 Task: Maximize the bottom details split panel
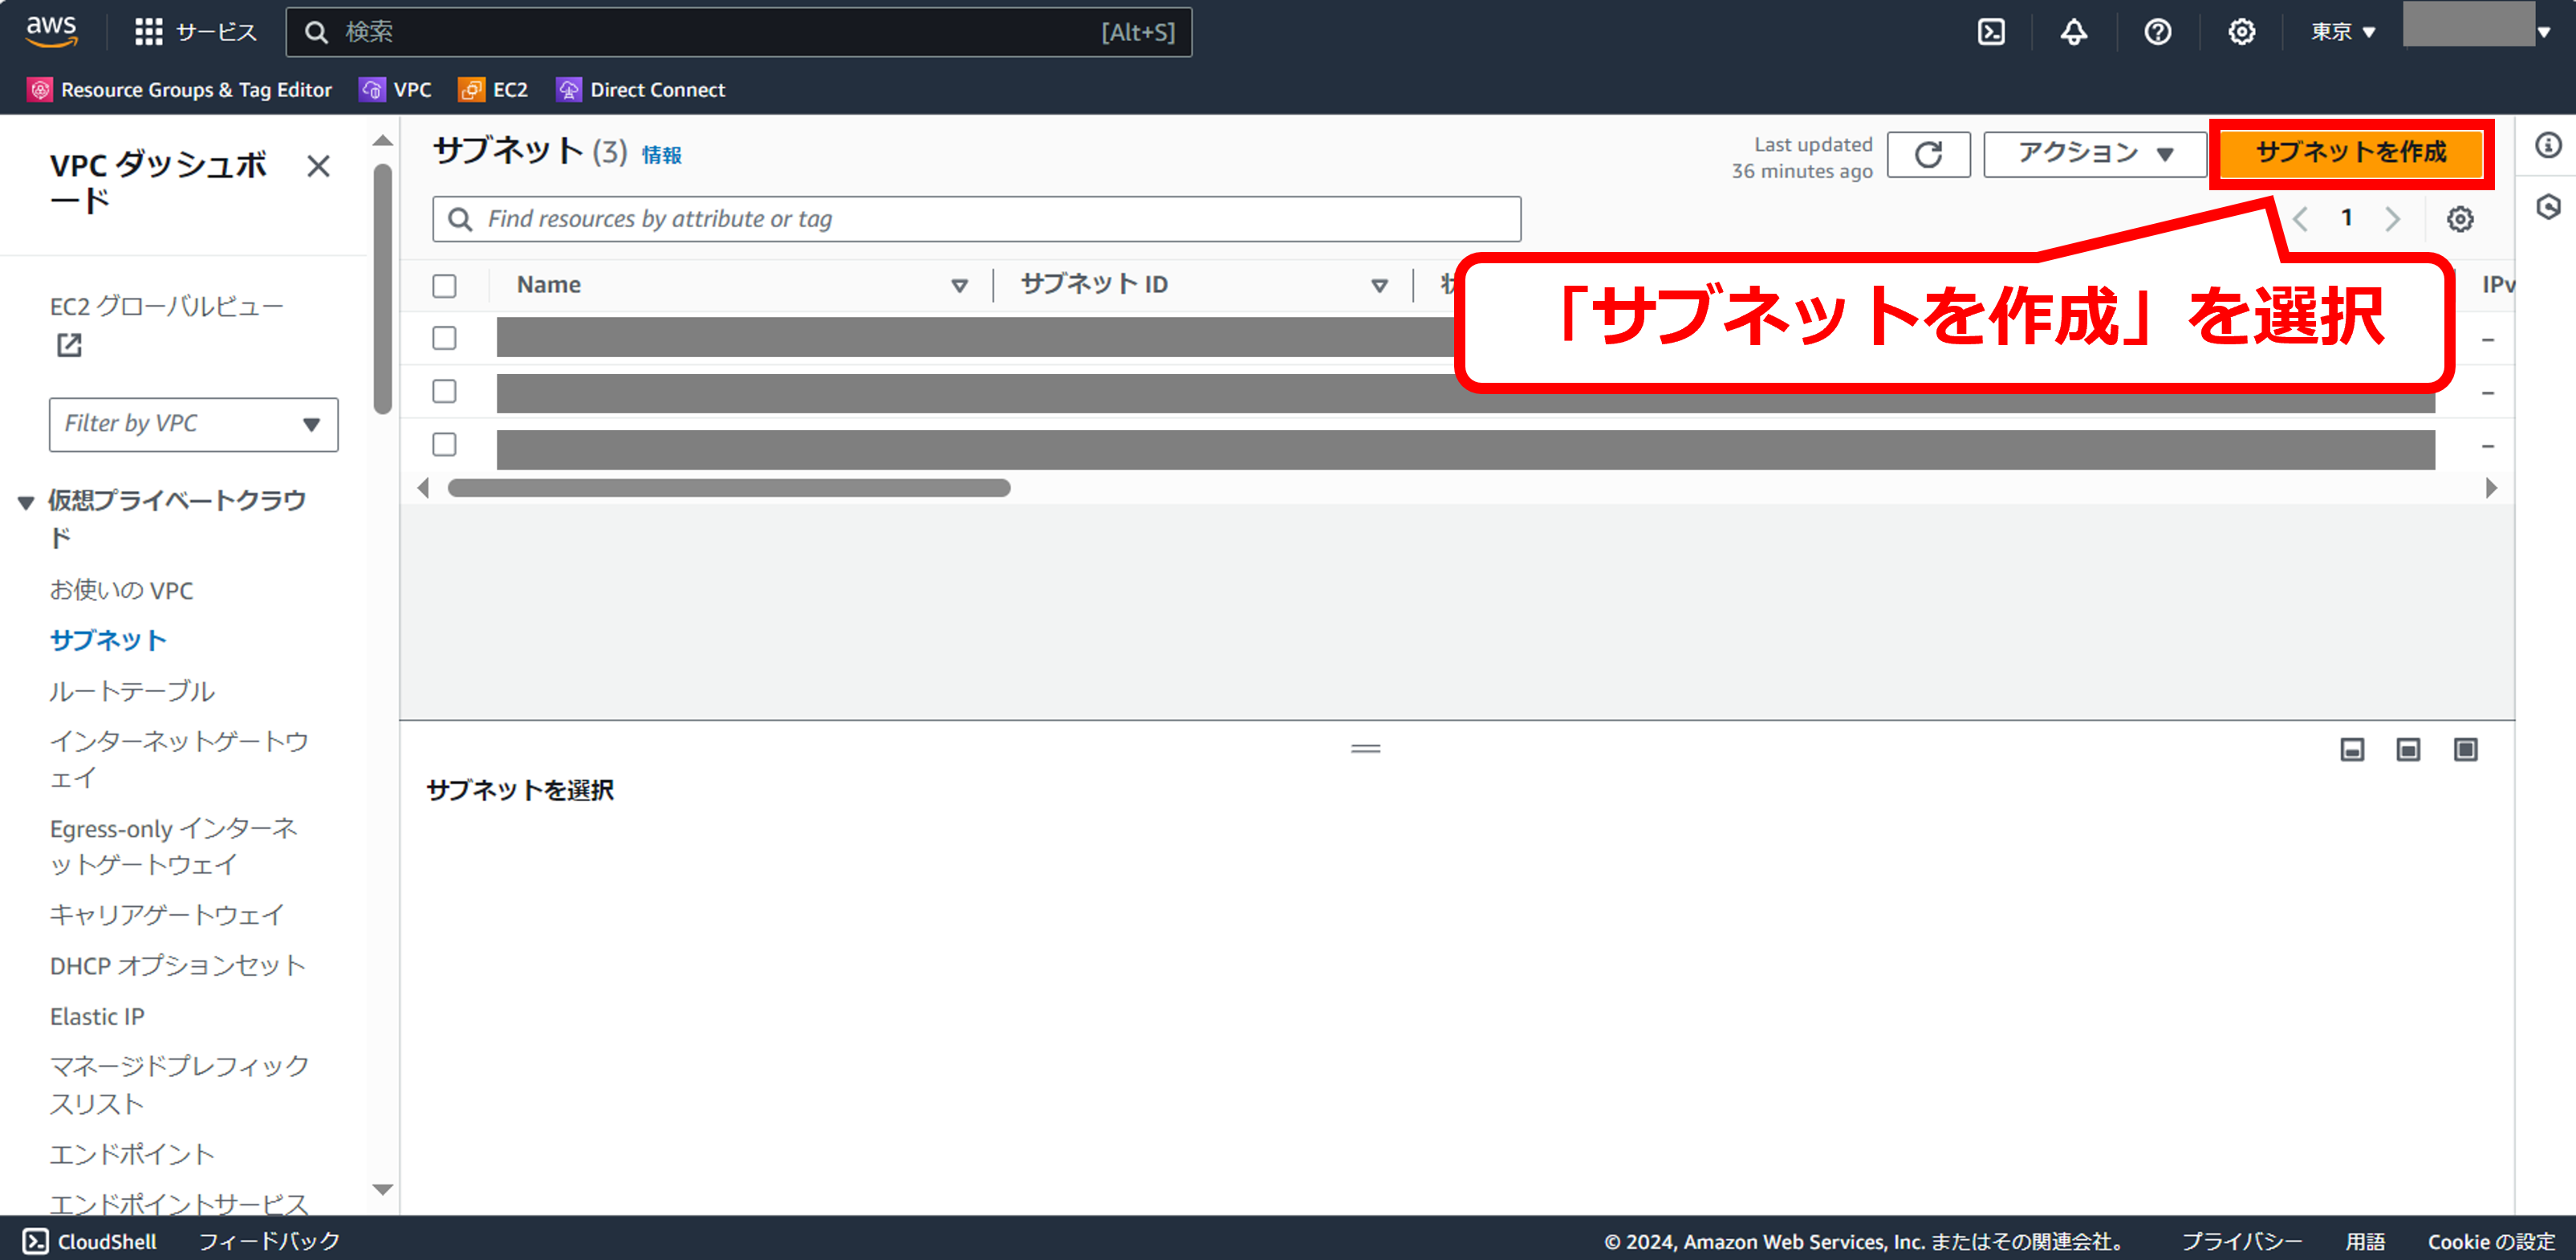pos(2465,749)
